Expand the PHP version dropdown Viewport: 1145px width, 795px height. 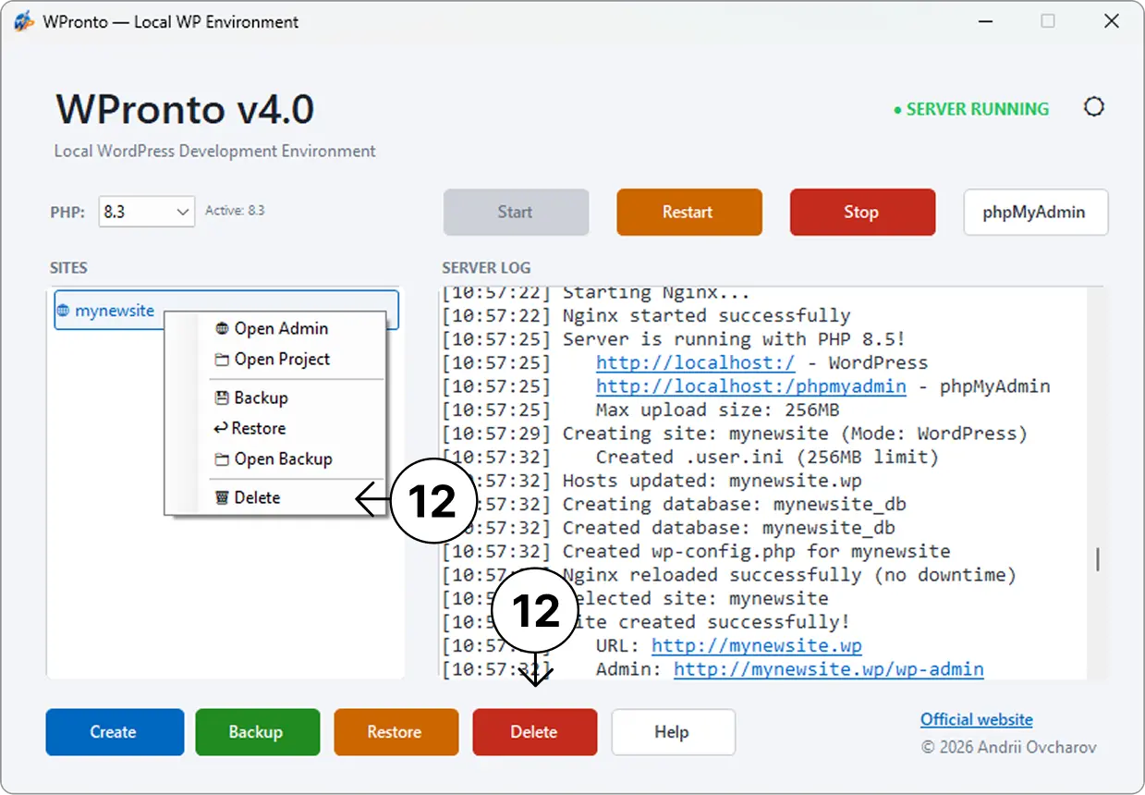pos(146,212)
